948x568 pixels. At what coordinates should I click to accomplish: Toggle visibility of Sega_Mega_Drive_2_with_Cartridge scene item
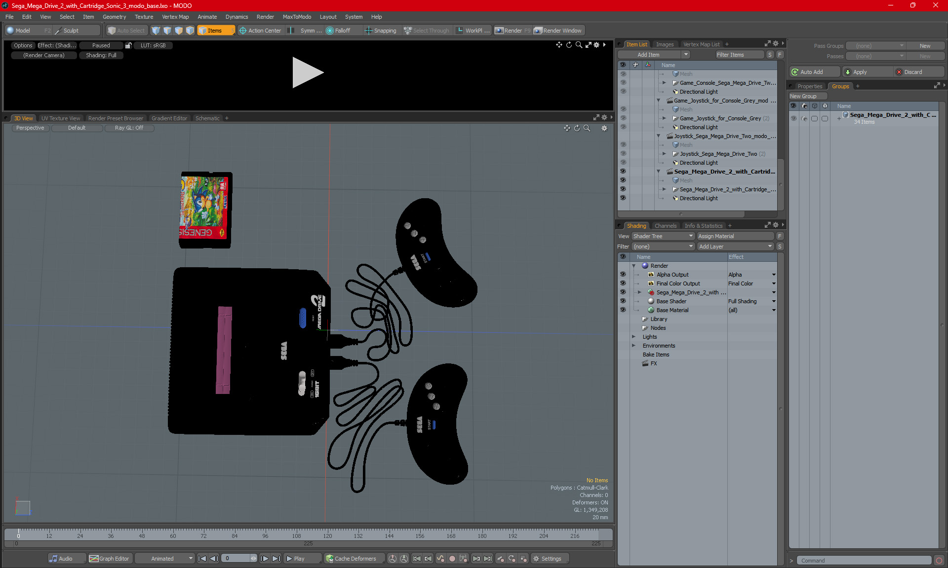coord(623,172)
